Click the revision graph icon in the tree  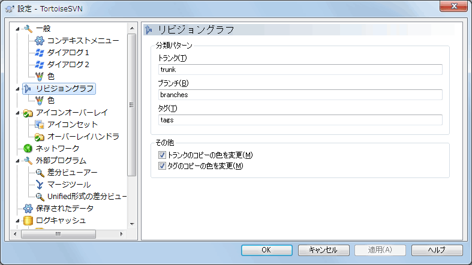pos(28,89)
